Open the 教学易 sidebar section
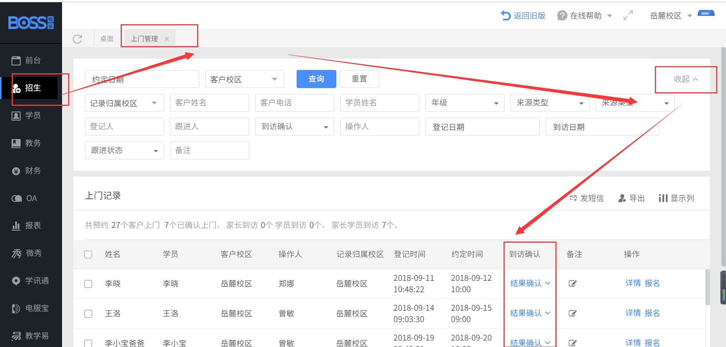The image size is (726, 347). pos(31,336)
